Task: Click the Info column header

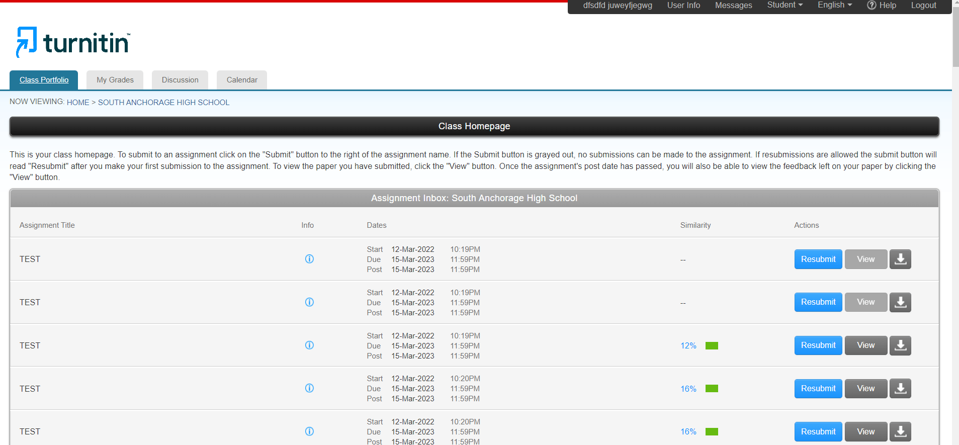Action: [308, 225]
